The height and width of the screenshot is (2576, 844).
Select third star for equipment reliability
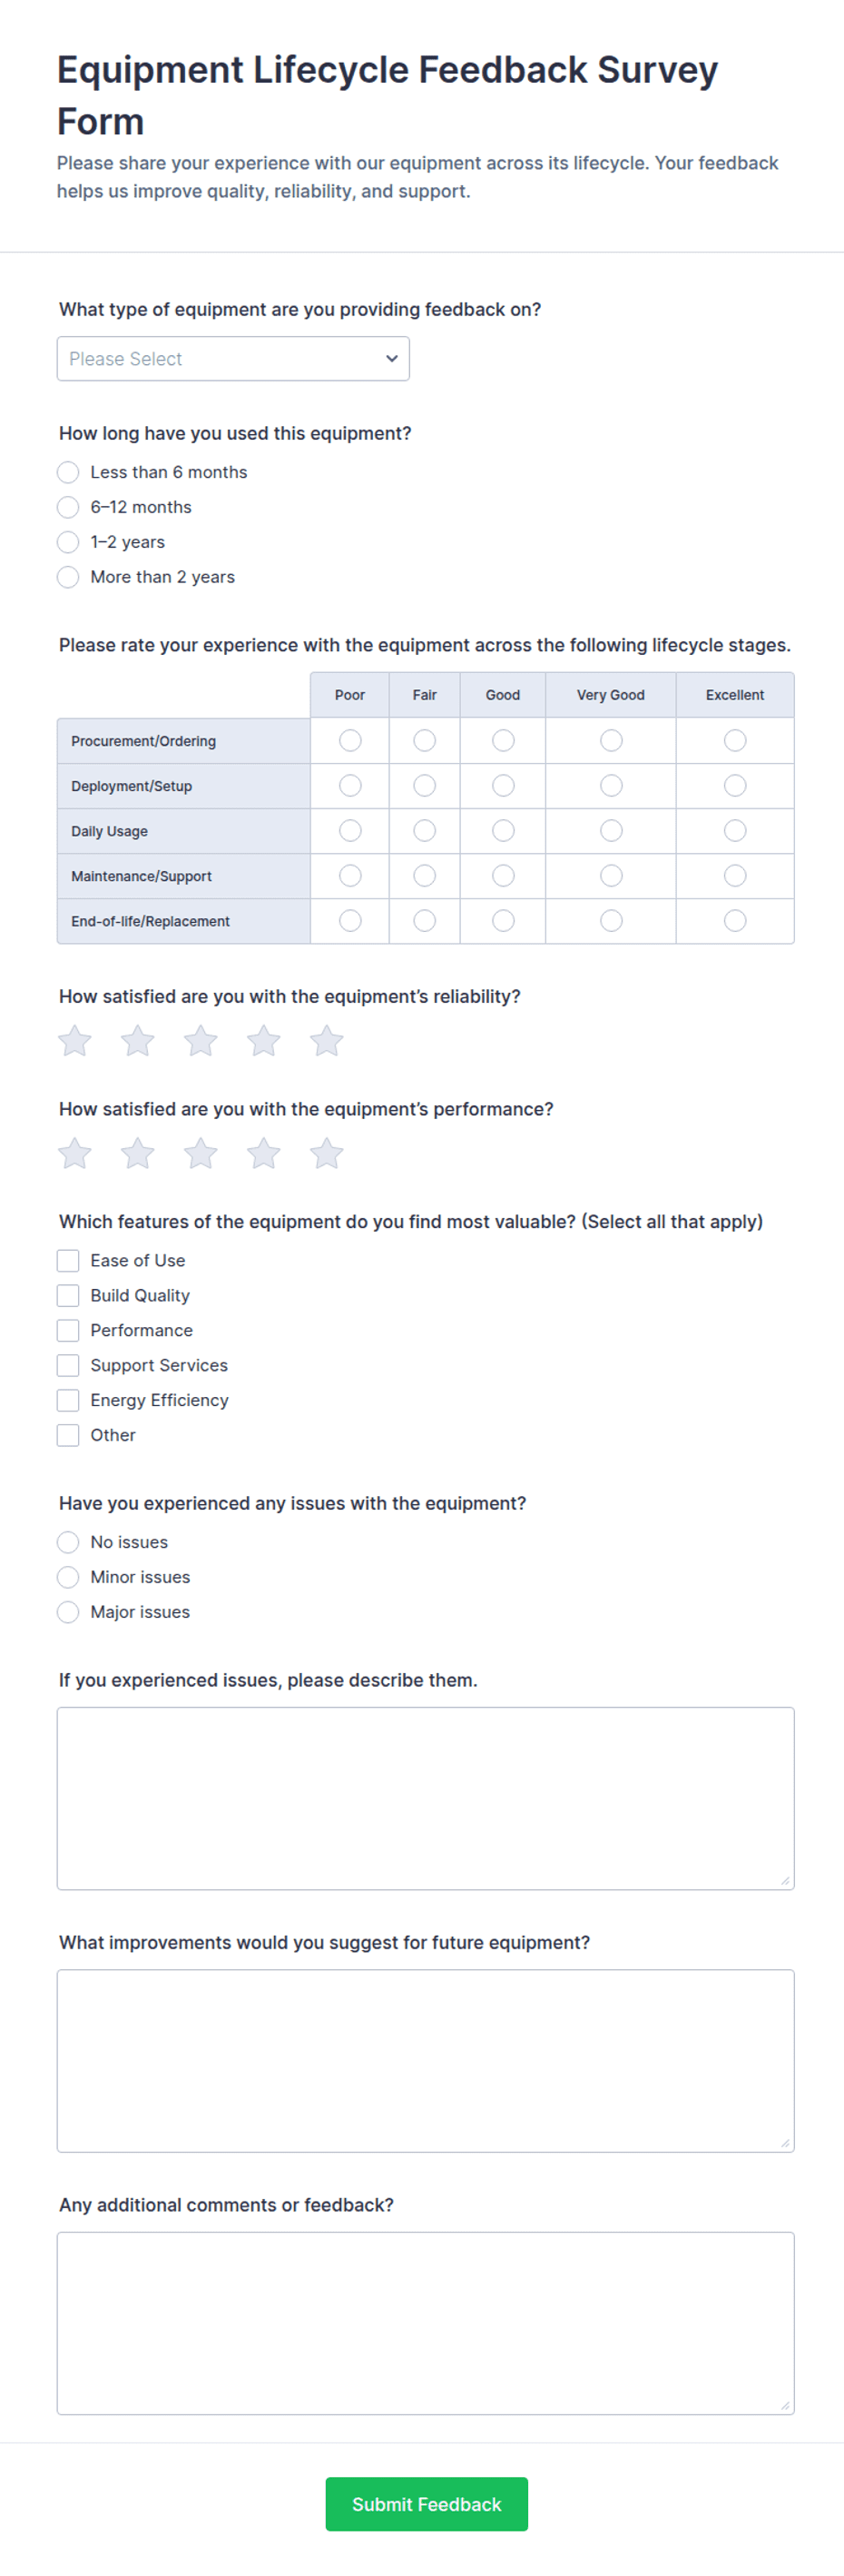tap(201, 1041)
